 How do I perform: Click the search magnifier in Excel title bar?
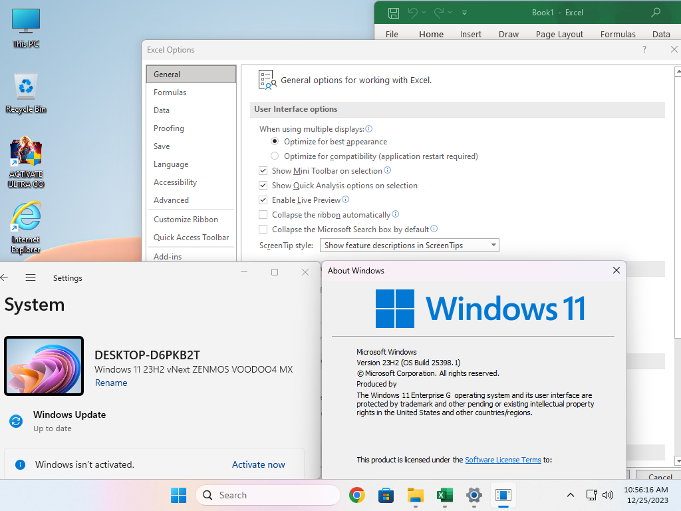pos(655,12)
